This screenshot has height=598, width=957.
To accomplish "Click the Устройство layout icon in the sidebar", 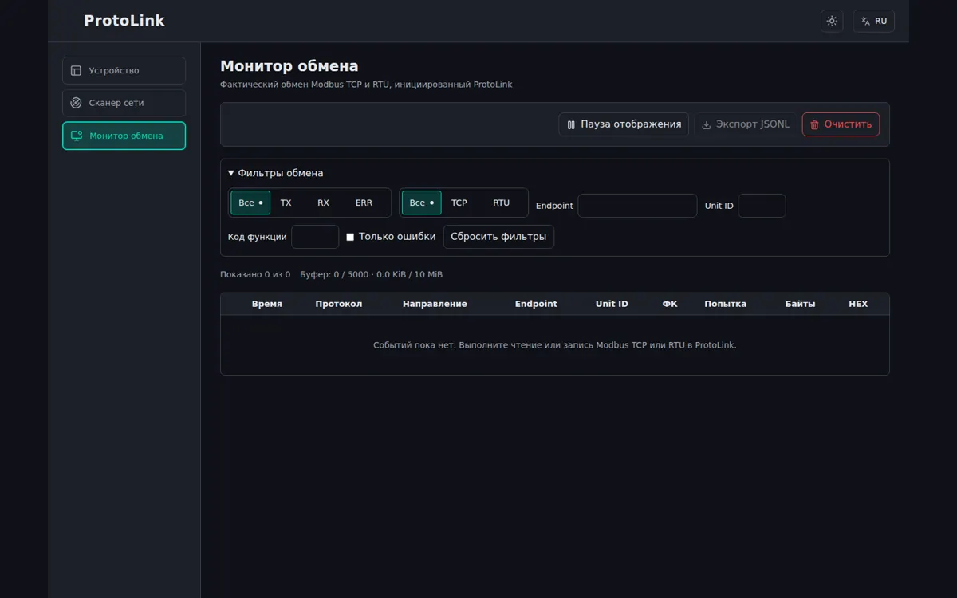I will (77, 70).
